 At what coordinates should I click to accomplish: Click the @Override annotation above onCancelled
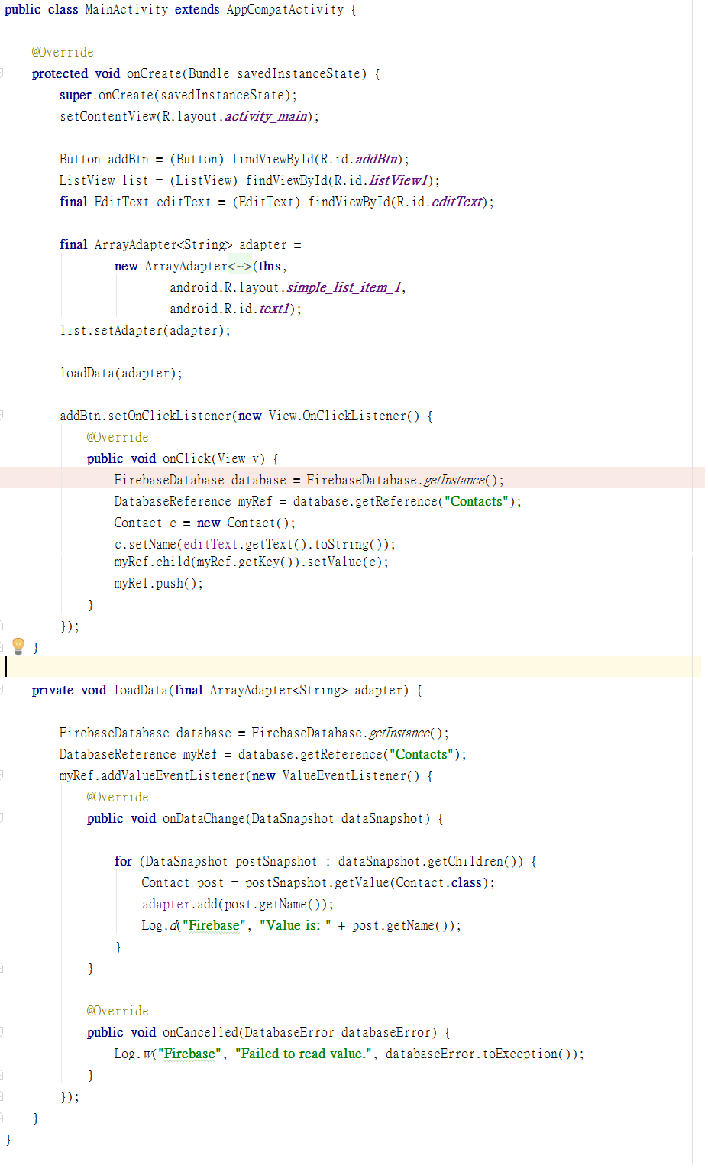coord(118,1011)
